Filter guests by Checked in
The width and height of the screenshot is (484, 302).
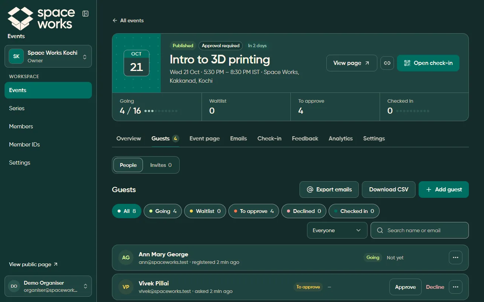[354, 211]
